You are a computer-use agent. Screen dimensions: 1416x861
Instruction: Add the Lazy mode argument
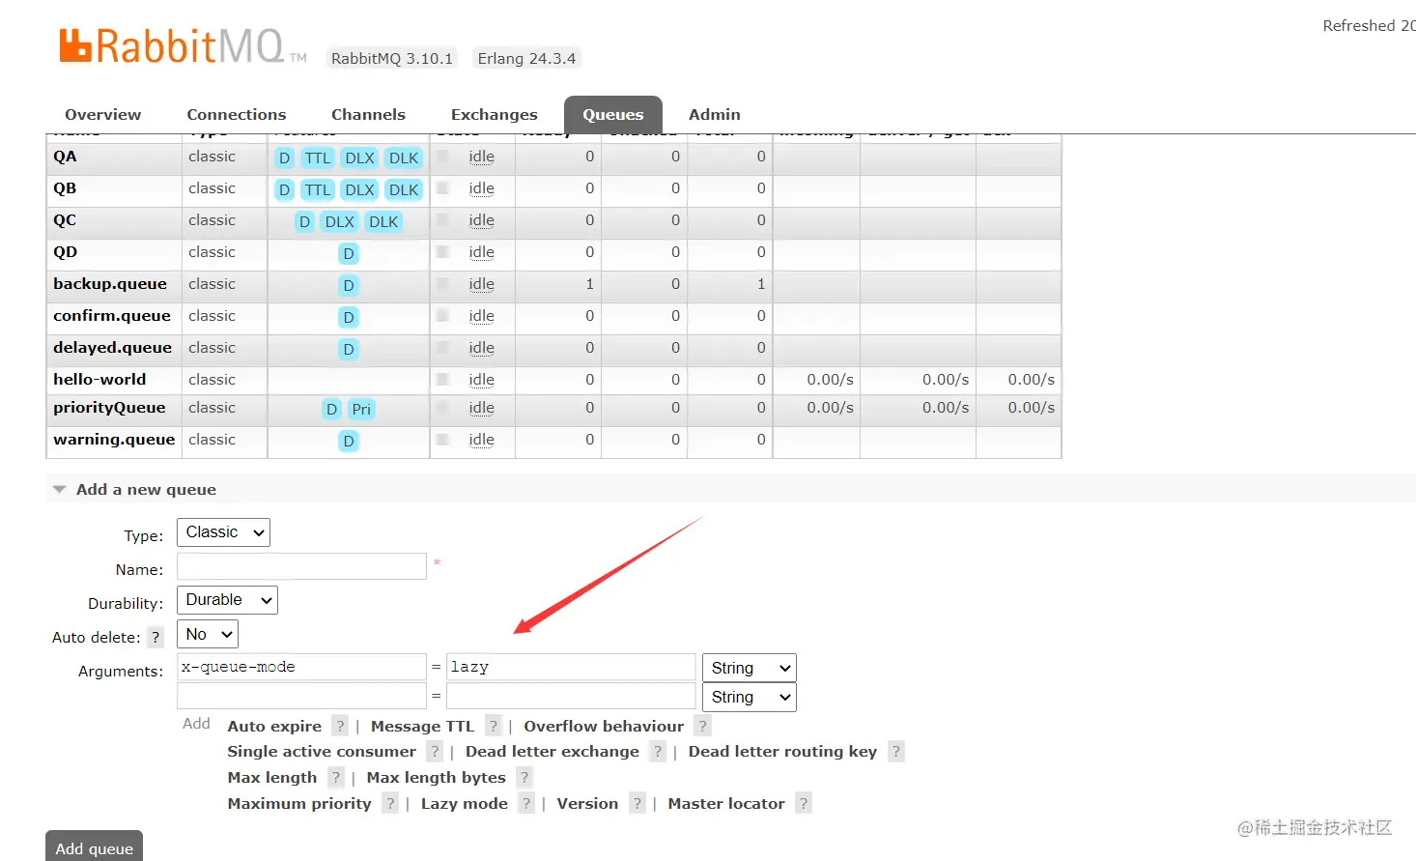464,803
